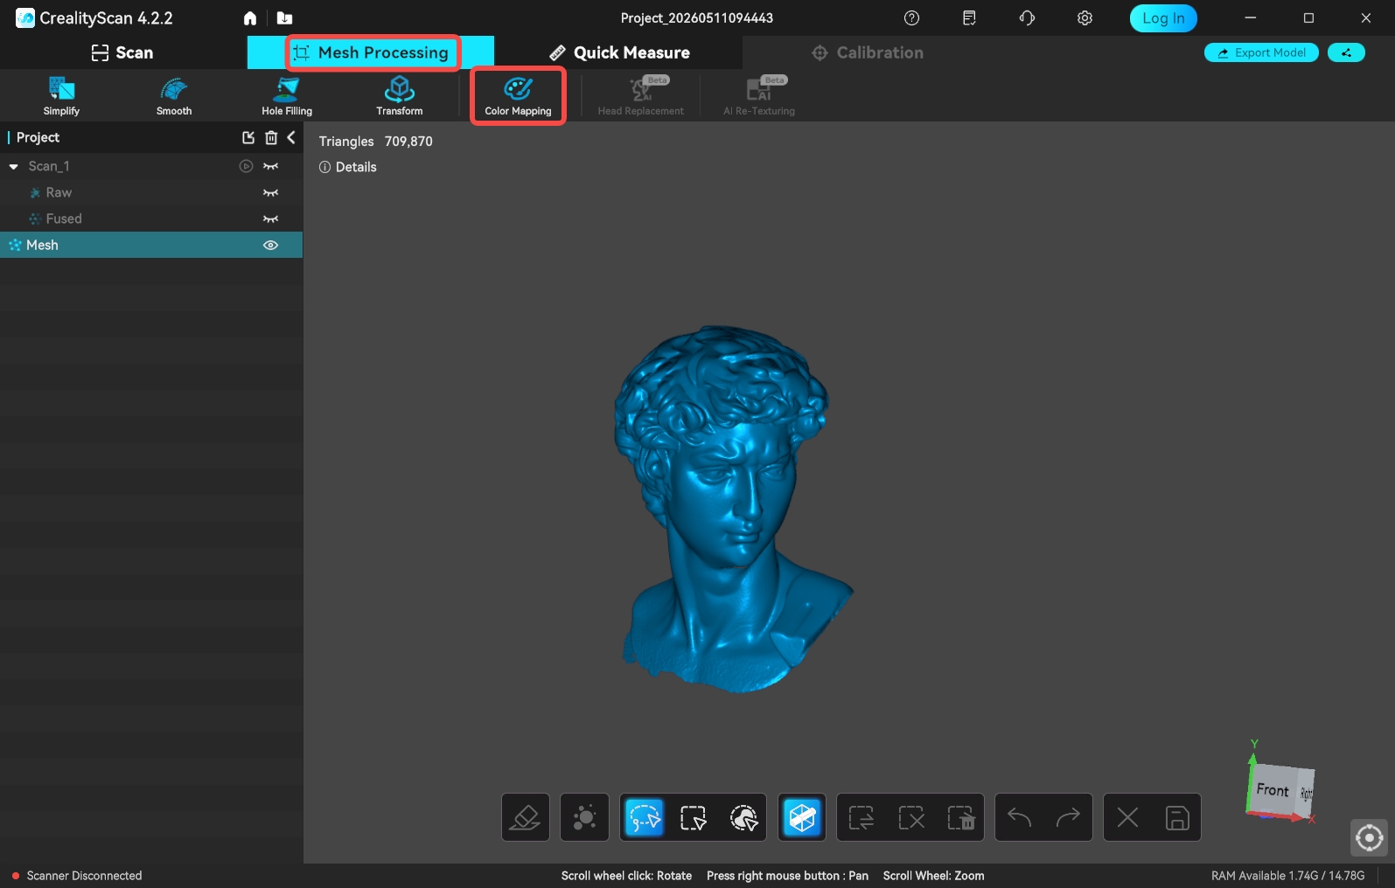
Task: Open help via the question mark icon
Action: (x=911, y=18)
